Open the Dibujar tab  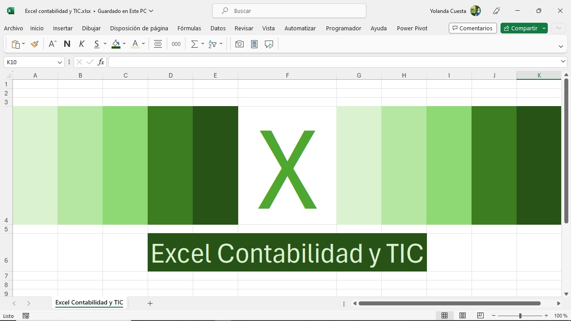(91, 28)
